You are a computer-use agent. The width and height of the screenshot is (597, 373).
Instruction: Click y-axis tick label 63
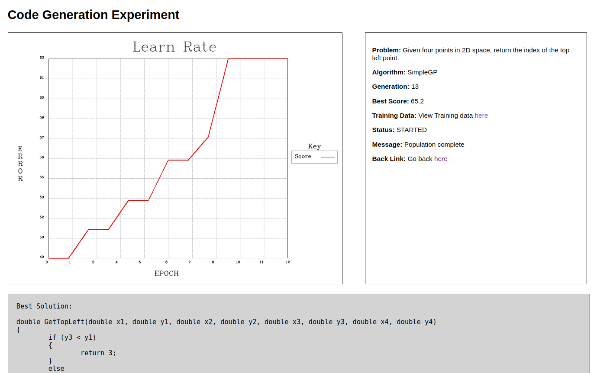[42, 57]
